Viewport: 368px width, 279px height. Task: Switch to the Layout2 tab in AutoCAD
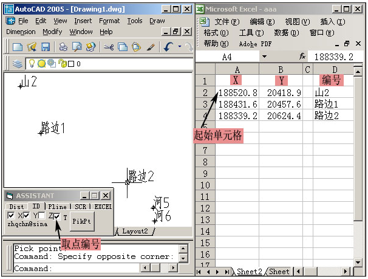[x=135, y=231]
